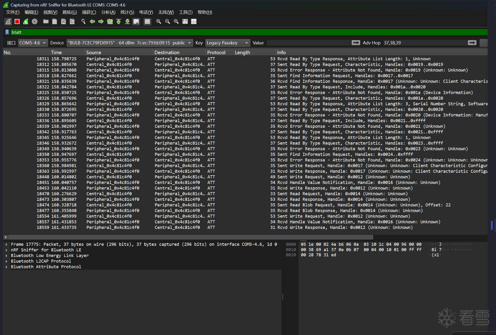Image resolution: width=496 pixels, height=335 pixels.
Task: Jump to the last packet
Action: [x=127, y=21]
